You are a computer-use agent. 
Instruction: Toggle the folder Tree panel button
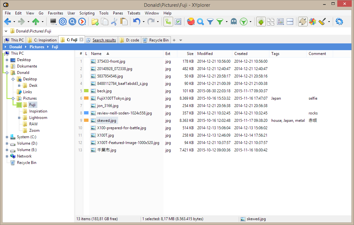click(x=261, y=22)
